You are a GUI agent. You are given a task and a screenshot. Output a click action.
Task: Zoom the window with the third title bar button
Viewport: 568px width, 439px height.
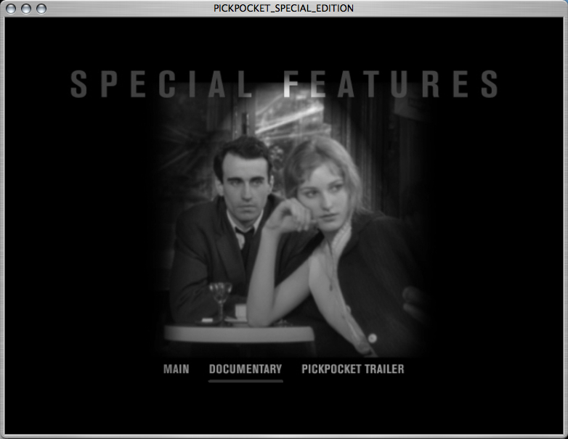pos(41,8)
